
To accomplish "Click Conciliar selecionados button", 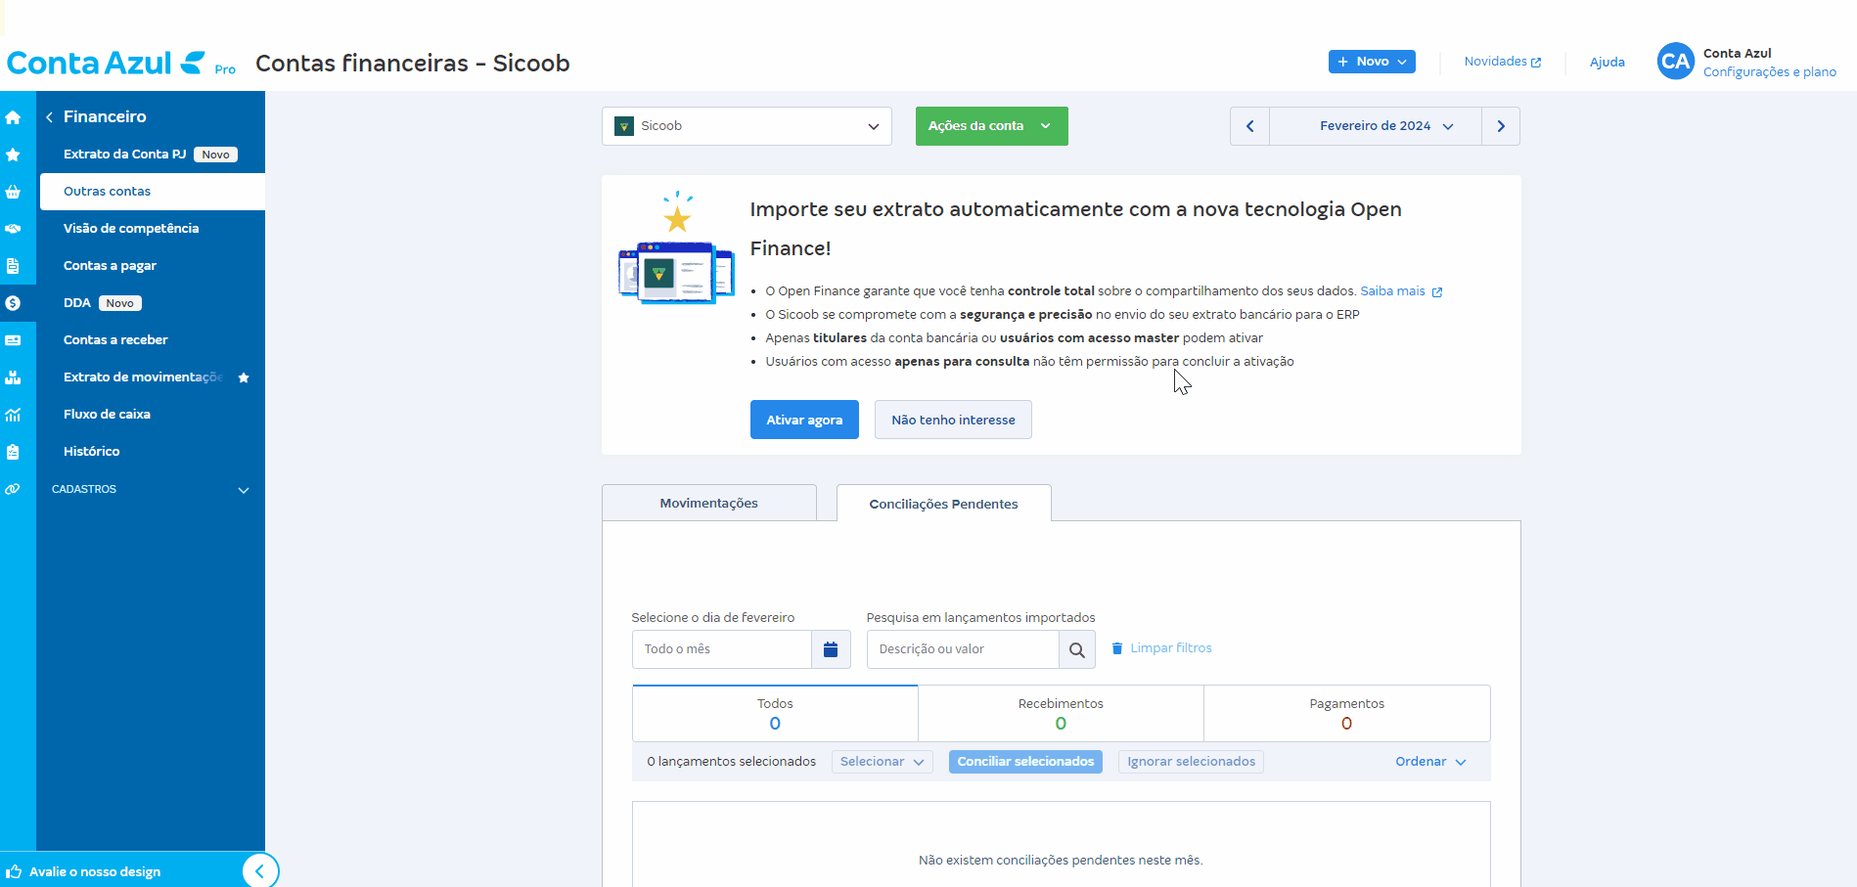I will (x=1025, y=762).
